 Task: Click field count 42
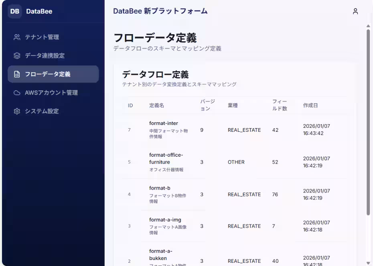[x=275, y=130]
